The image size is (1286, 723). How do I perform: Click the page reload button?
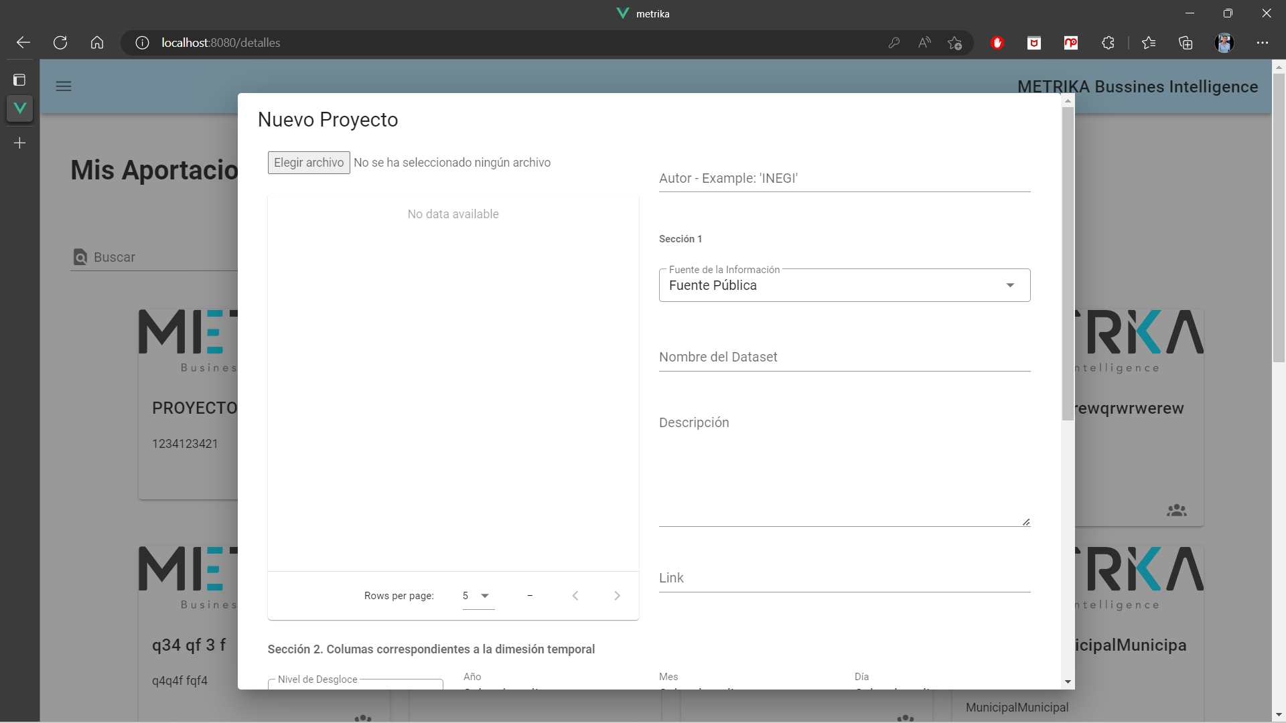tap(60, 42)
